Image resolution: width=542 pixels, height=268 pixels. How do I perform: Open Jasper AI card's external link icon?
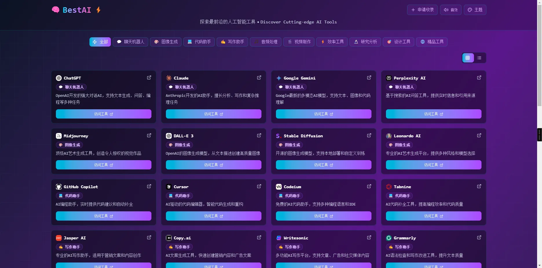click(149, 237)
